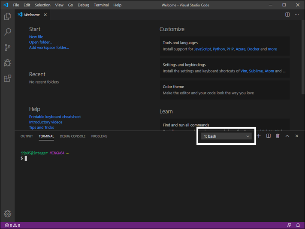Open 'Introductory videos' link
Viewport: 305px width, 229px height.
coord(46,122)
